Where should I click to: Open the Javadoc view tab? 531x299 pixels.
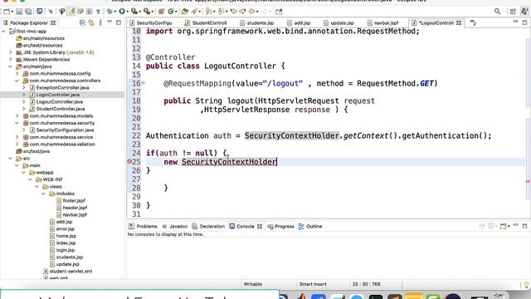pos(175,227)
